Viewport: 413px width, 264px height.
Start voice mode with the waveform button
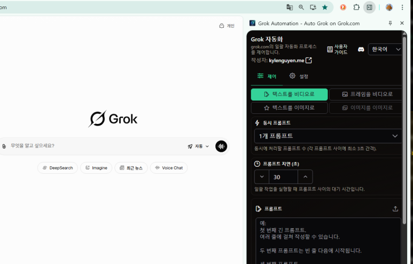(x=221, y=146)
